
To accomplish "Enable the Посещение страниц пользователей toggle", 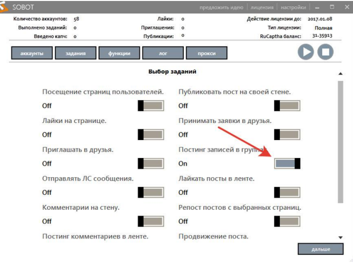I will click(150, 106).
